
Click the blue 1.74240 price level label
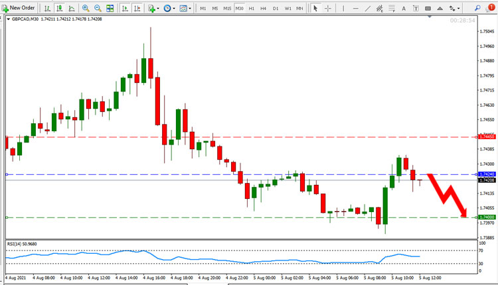(x=487, y=174)
